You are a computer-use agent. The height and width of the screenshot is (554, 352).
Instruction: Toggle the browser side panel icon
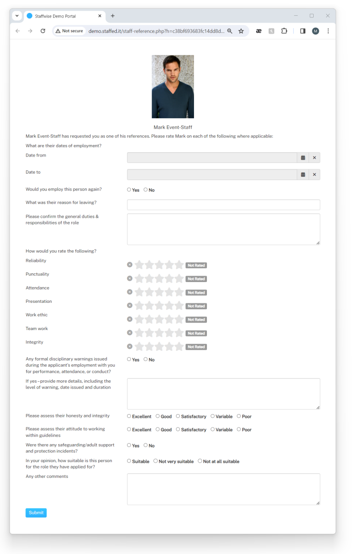pos(303,31)
